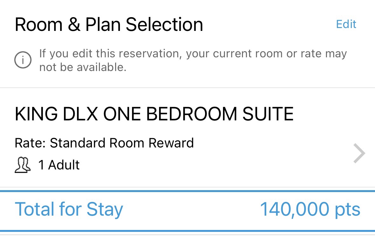
Task: Click the word "KING" in room name
Action: pos(36,114)
